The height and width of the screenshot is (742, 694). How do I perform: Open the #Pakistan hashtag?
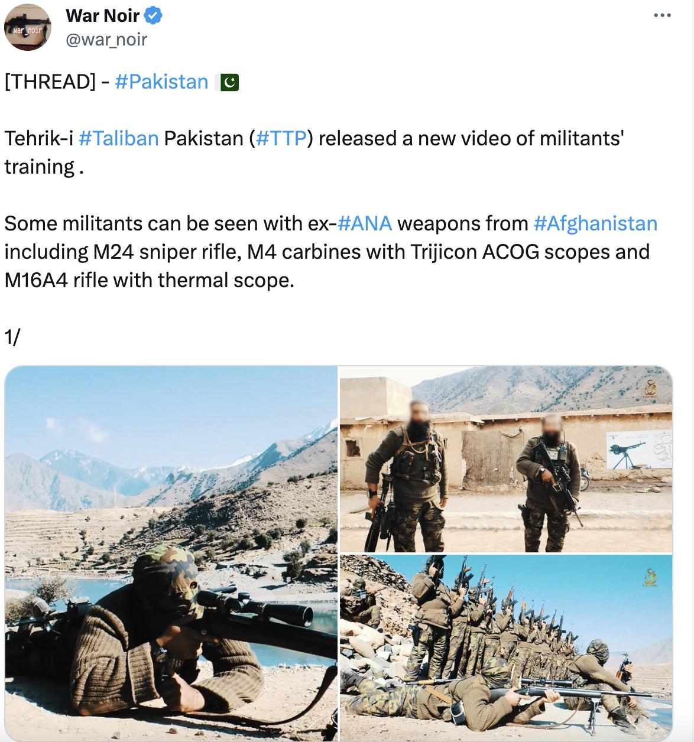161,82
